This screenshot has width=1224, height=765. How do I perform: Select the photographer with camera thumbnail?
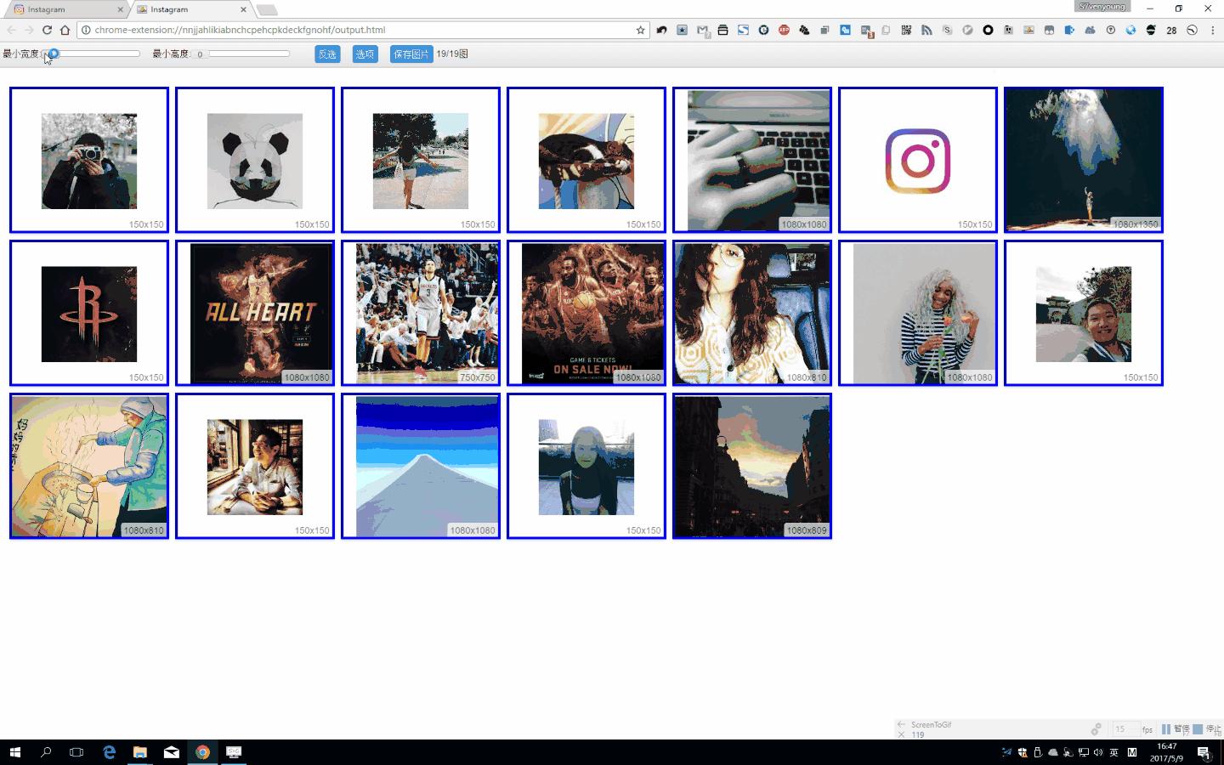89,160
